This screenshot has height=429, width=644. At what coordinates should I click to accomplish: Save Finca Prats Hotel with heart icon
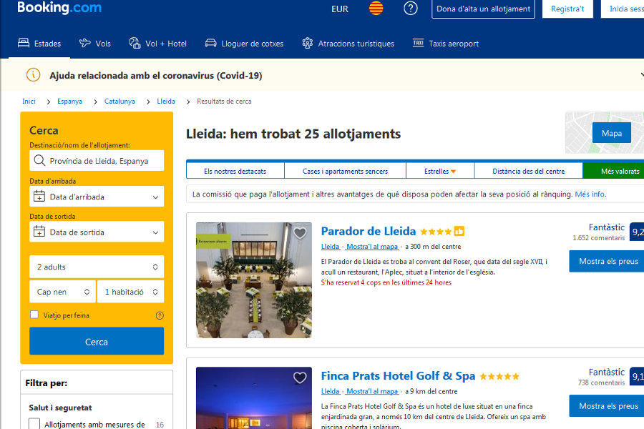(300, 378)
